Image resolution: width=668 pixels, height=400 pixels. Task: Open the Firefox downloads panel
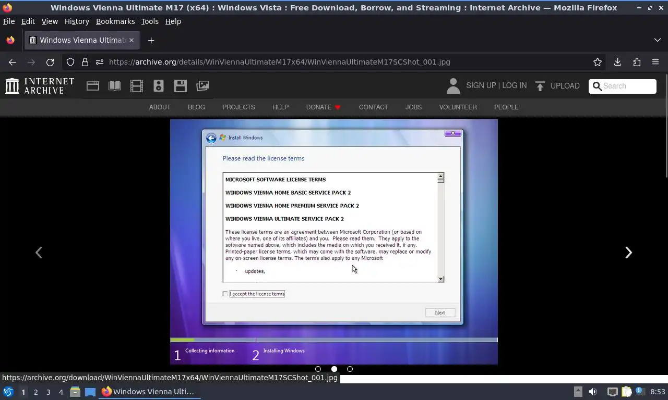[618, 62]
